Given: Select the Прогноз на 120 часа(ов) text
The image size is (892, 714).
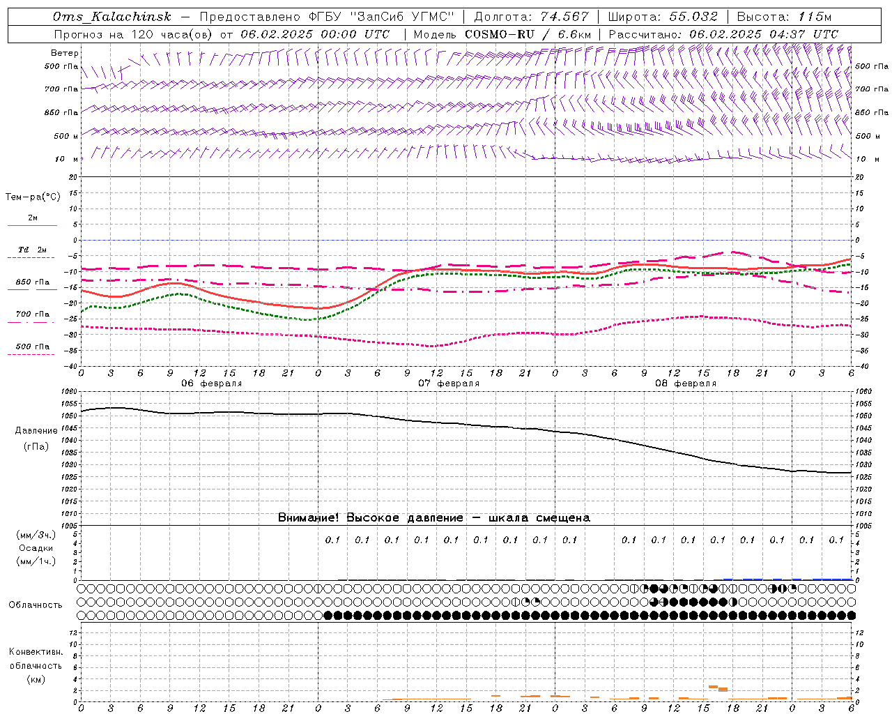Looking at the screenshot, I should coord(134,34).
